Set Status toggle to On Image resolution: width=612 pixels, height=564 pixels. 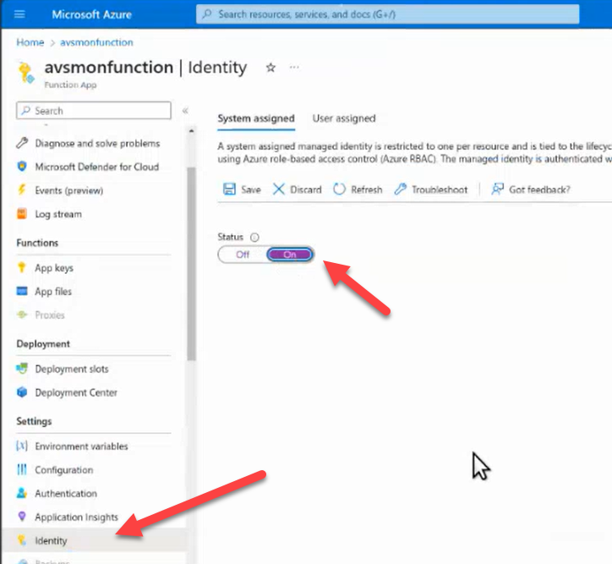point(290,255)
